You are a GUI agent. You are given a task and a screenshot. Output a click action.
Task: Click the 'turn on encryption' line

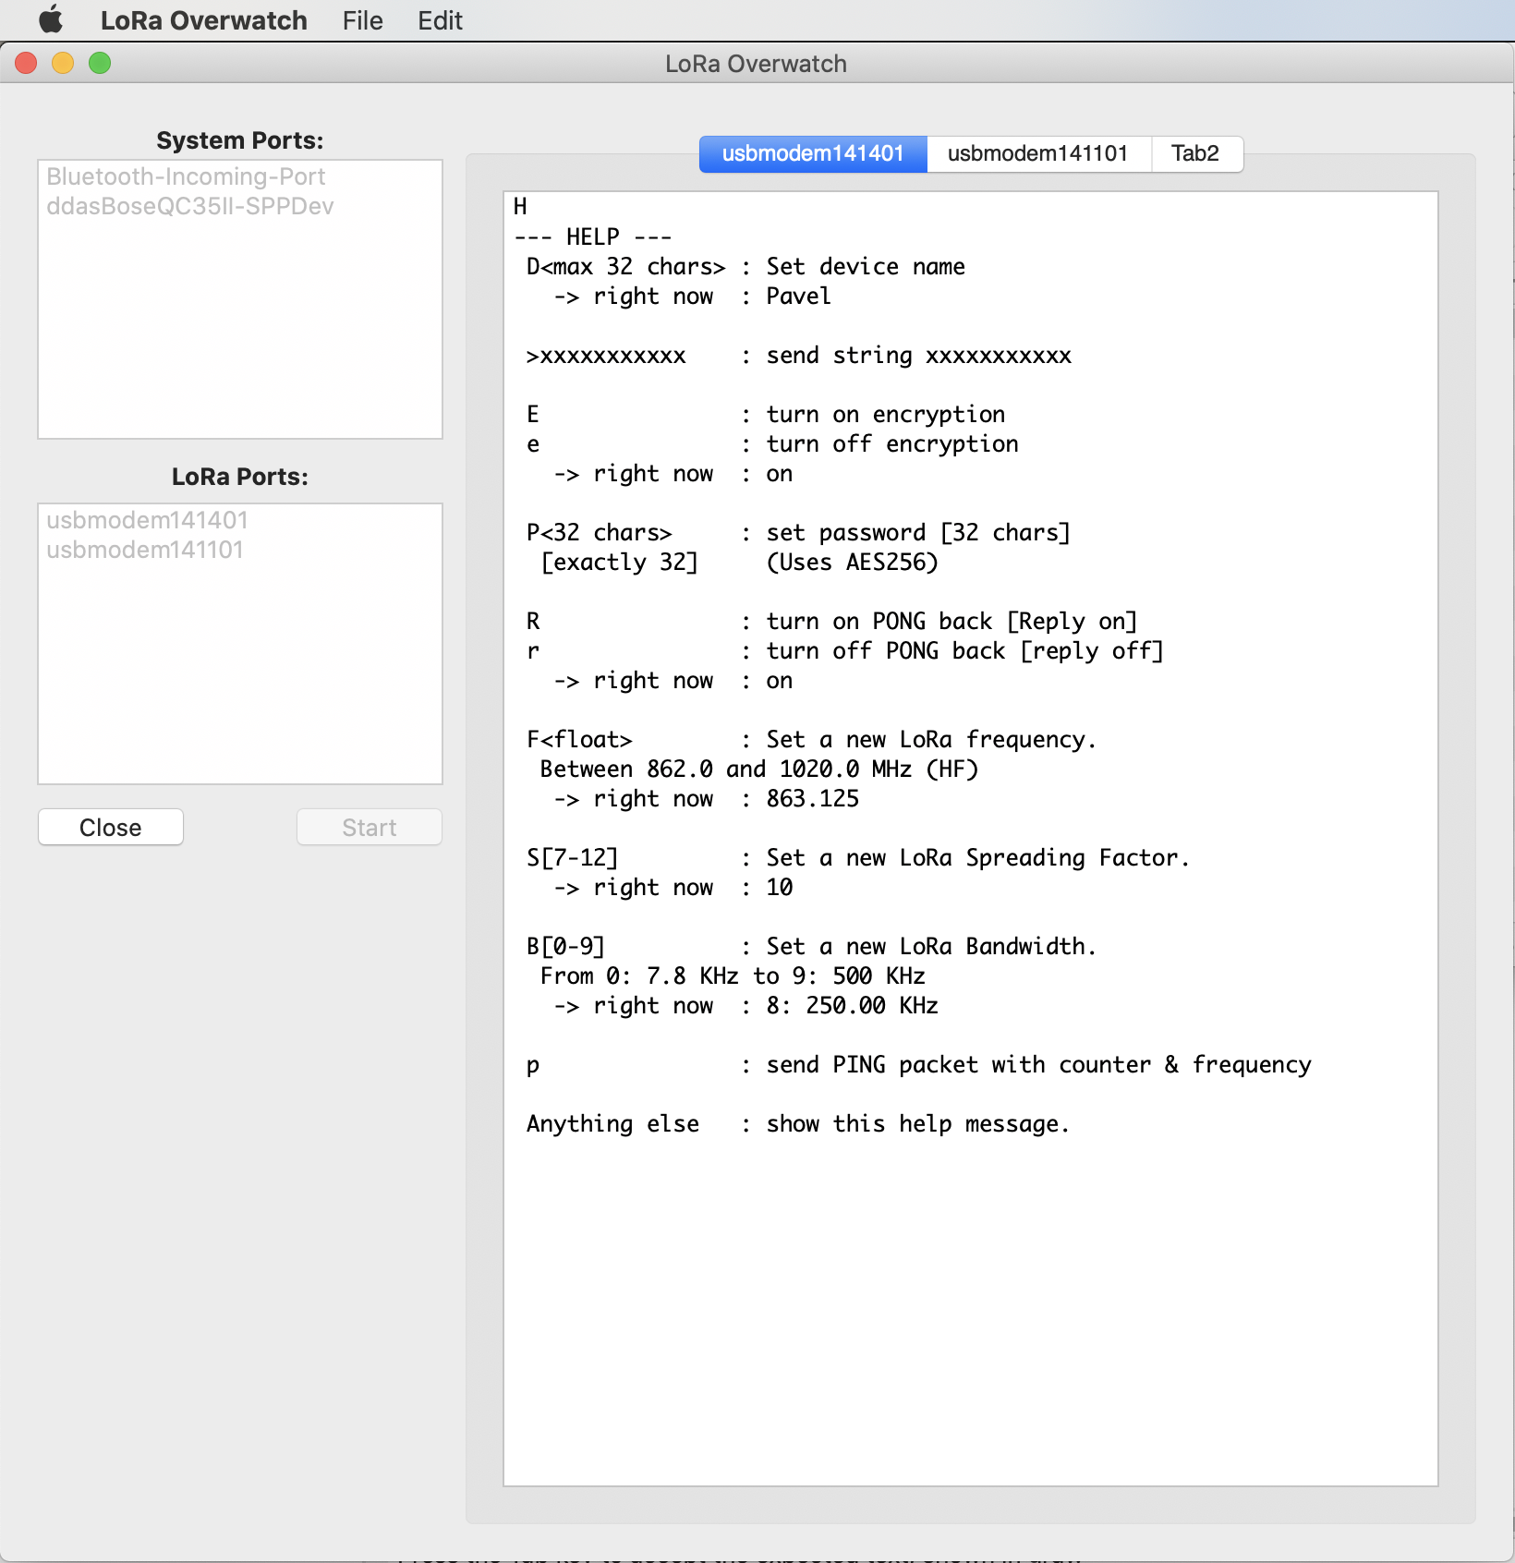(886, 414)
